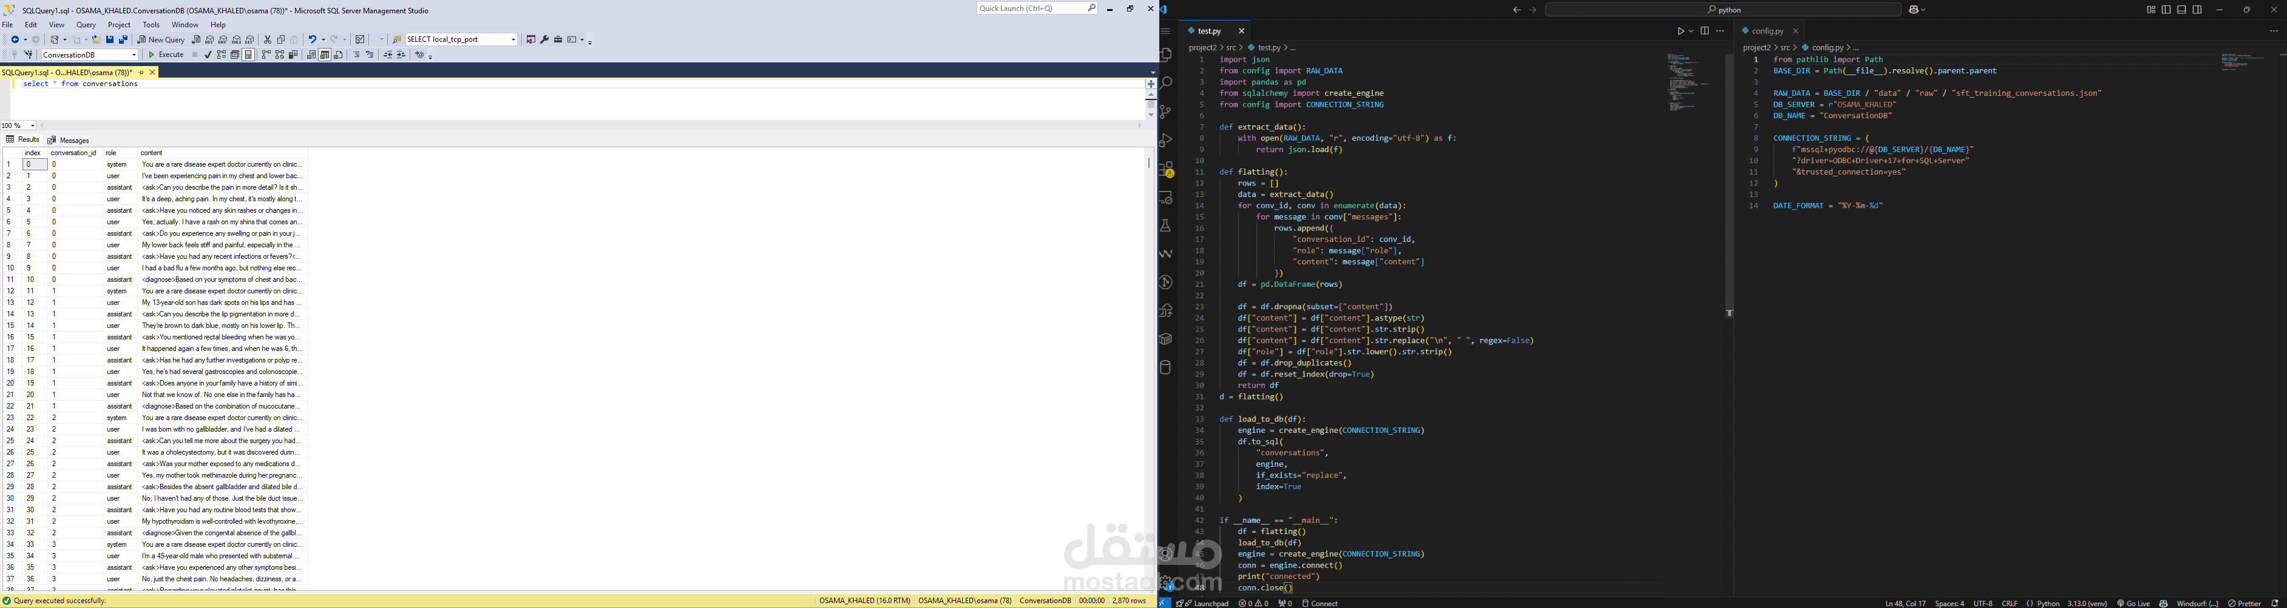This screenshot has height=608, width=2287.
Task: Click the Parse checkmark icon in SQL toolbar
Action: tap(209, 55)
